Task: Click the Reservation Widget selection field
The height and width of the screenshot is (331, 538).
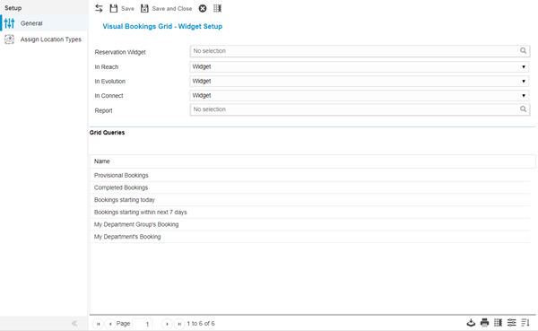Action: point(360,51)
